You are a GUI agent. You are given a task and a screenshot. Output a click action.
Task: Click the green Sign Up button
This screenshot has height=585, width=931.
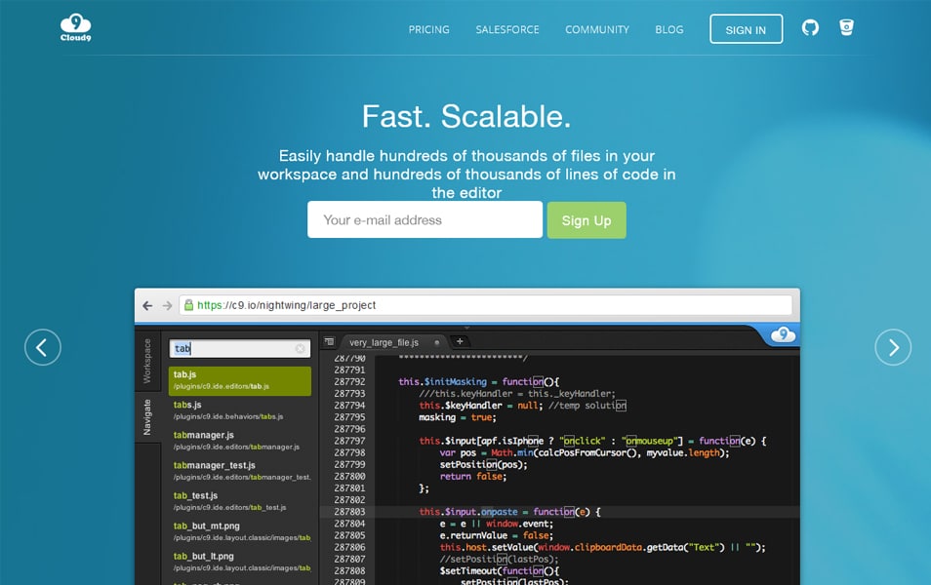pyautogui.click(x=587, y=220)
